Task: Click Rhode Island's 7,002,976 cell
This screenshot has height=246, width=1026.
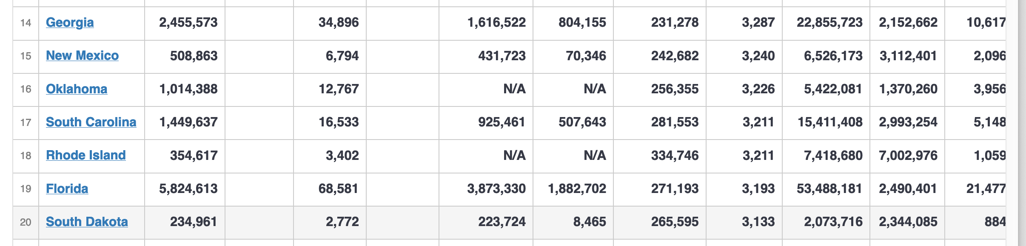Action: [908, 156]
